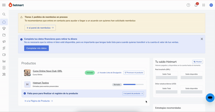215x112 pixels.
Task: Open the help question mark icon
Action: click(x=188, y=5)
